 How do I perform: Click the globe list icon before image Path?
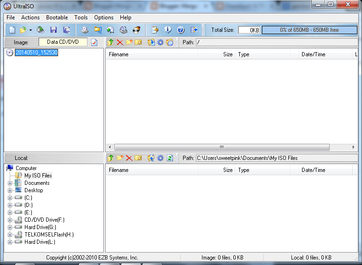[x=170, y=42]
